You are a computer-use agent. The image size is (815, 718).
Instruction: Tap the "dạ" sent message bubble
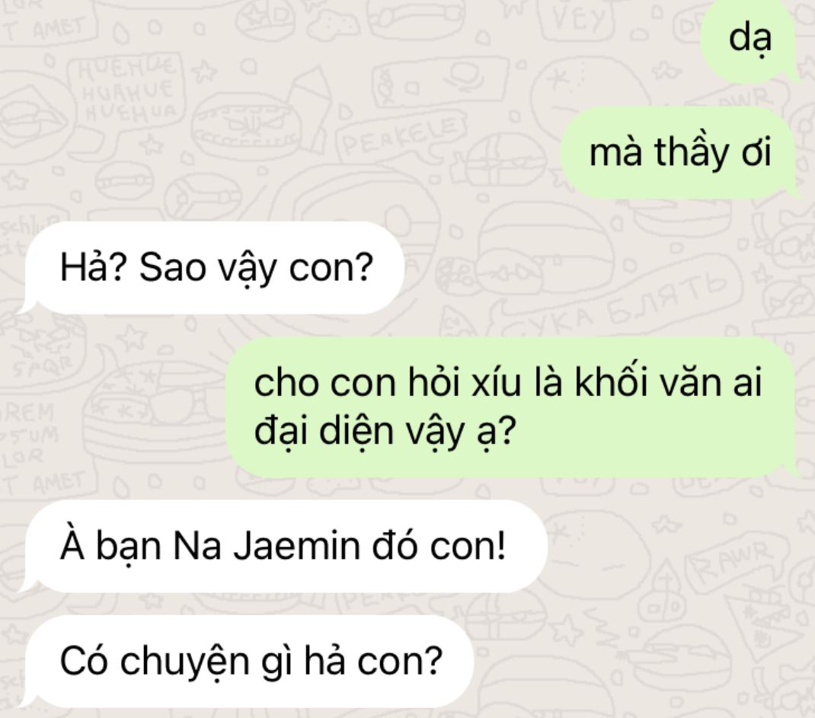pyautogui.click(x=749, y=39)
